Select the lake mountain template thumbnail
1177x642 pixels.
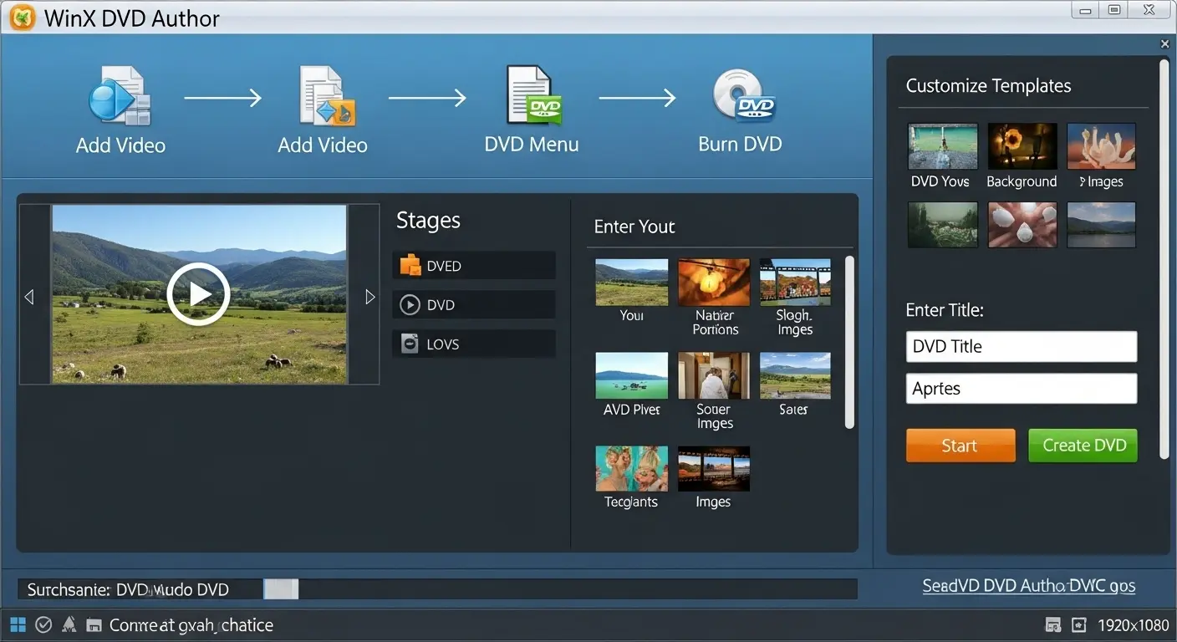[1101, 225]
